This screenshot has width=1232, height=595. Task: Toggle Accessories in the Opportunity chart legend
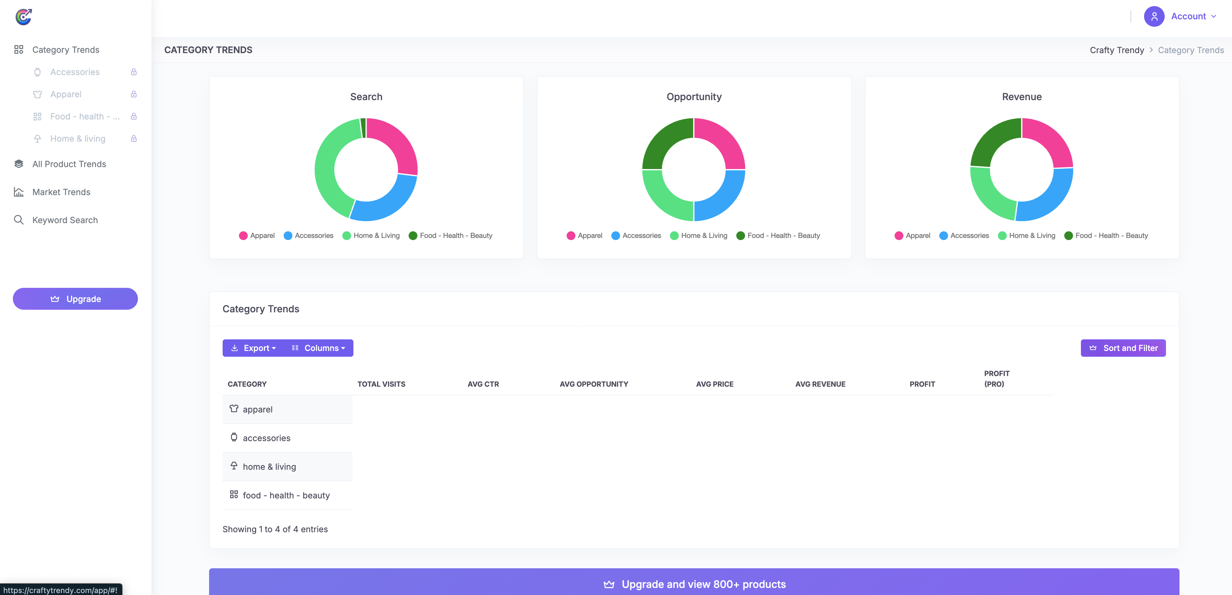636,235
